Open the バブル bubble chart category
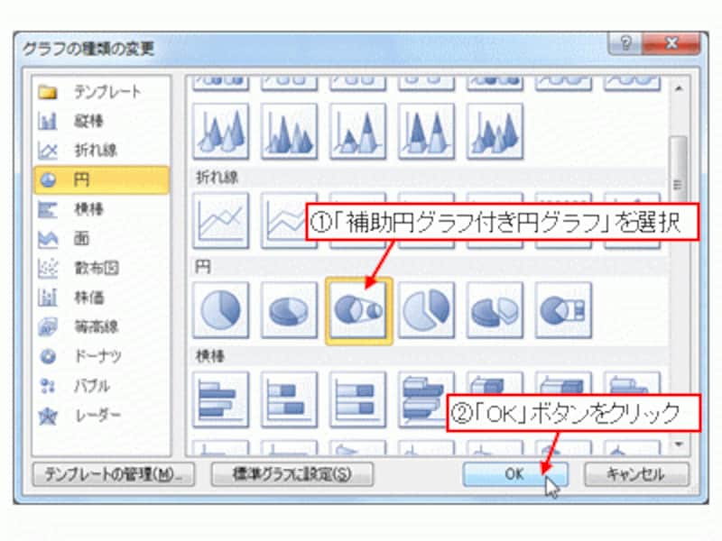 click(x=101, y=386)
